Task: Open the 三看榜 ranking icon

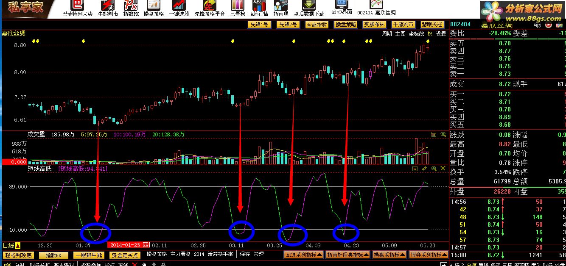Action: pos(238,5)
